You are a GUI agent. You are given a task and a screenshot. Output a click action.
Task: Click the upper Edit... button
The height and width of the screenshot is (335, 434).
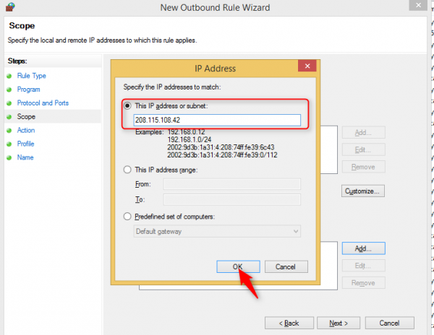[x=363, y=149]
